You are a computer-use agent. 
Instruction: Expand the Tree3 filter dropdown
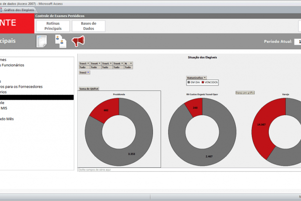coord(87,64)
